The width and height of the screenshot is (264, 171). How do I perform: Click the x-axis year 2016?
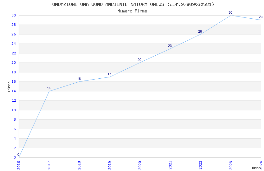point(19,165)
